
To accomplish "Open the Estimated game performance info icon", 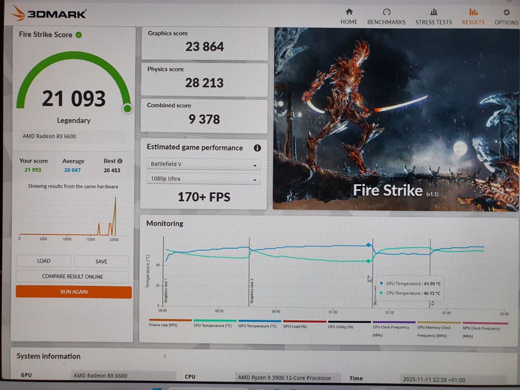I will point(257,148).
